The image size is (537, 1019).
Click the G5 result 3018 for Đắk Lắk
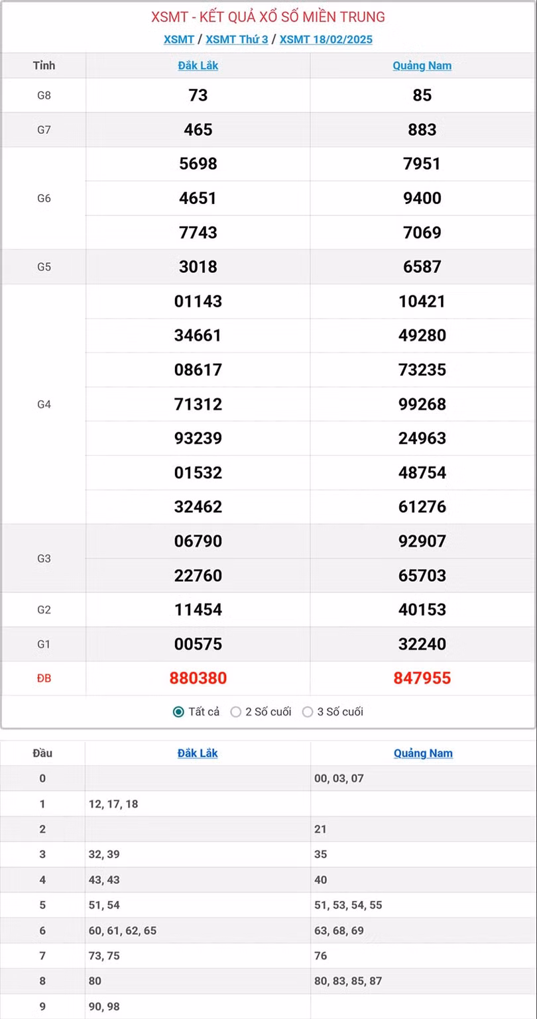tap(198, 266)
